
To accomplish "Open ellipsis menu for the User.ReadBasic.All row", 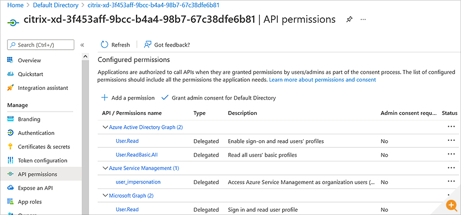I will 451,154.
